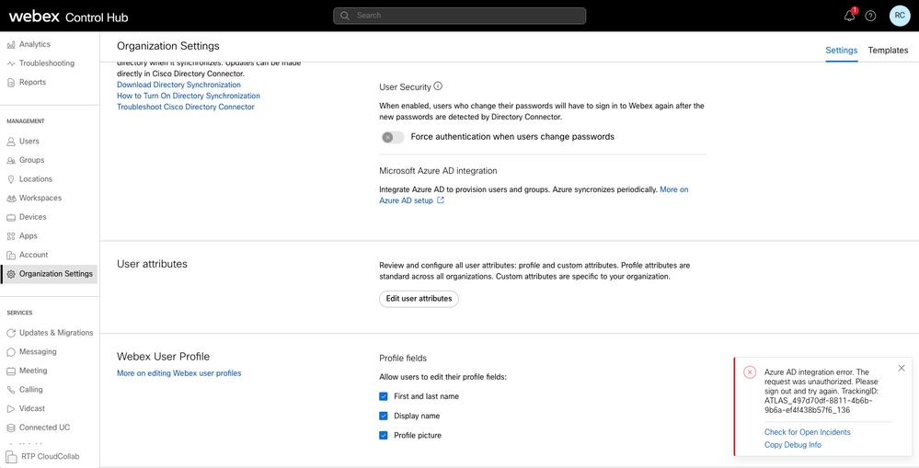Click the Vidcast play icon
The height and width of the screenshot is (468, 919).
pyautogui.click(x=10, y=409)
